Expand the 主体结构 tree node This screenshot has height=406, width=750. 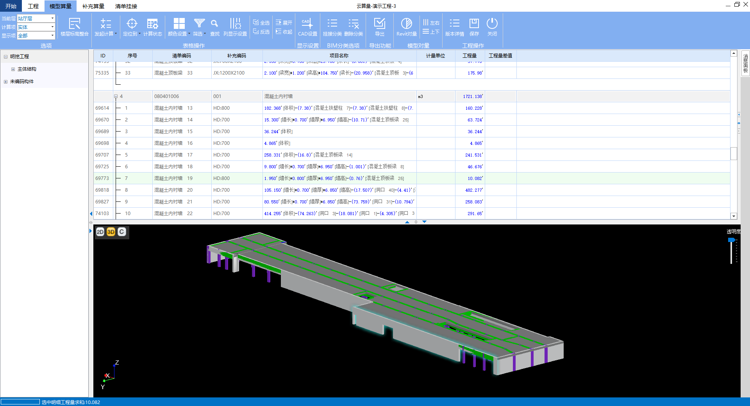(13, 69)
